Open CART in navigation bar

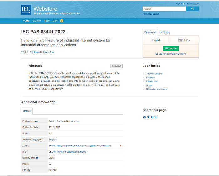(56, 21)
